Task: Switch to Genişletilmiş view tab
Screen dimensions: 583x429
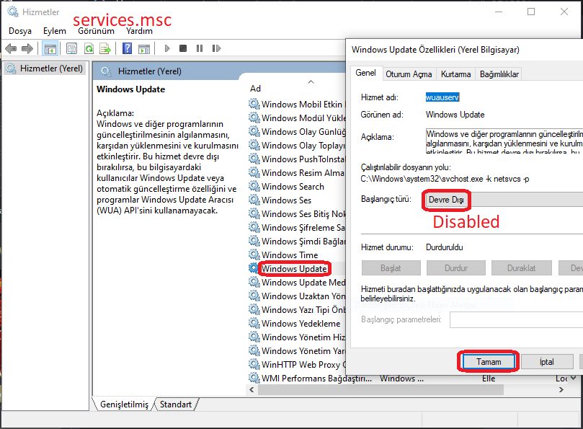Action: point(124,404)
